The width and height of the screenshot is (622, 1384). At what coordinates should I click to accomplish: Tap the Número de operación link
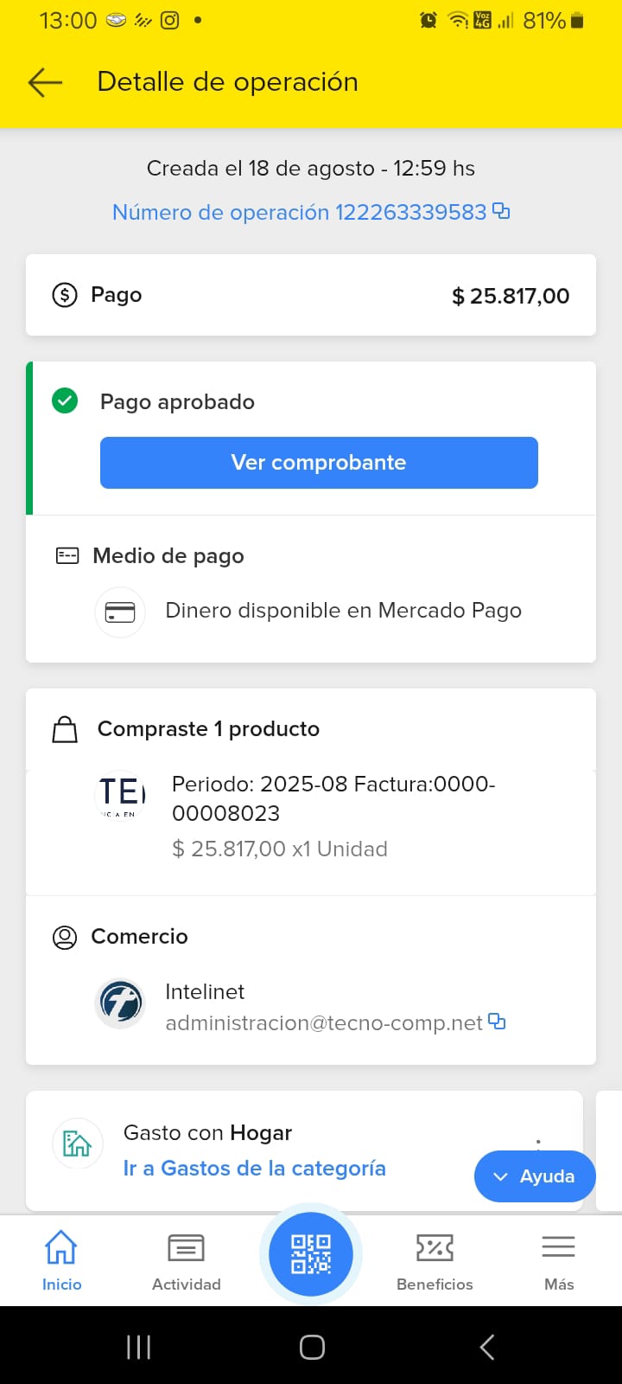(299, 212)
